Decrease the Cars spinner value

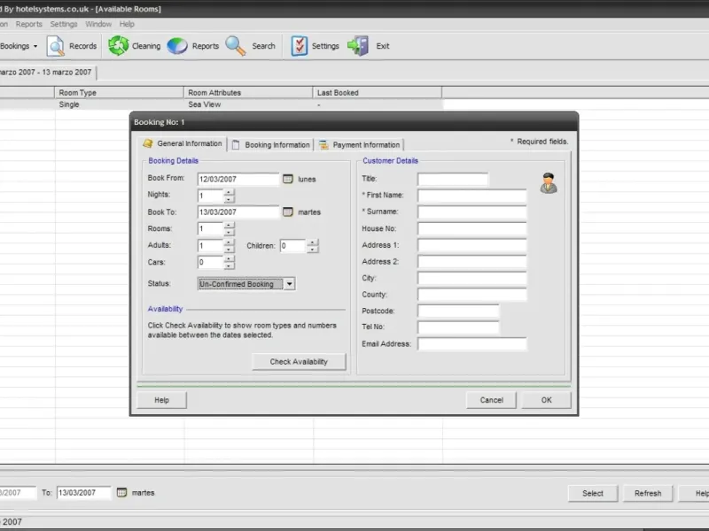pyautogui.click(x=229, y=265)
